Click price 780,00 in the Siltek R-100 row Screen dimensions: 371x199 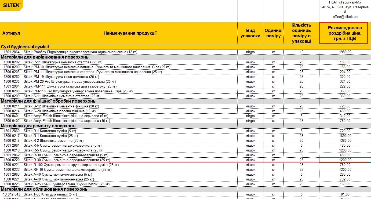pos(345,165)
